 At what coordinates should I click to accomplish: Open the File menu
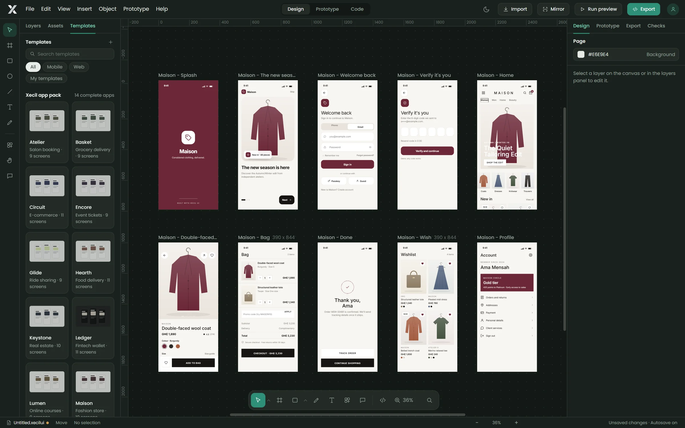30,9
